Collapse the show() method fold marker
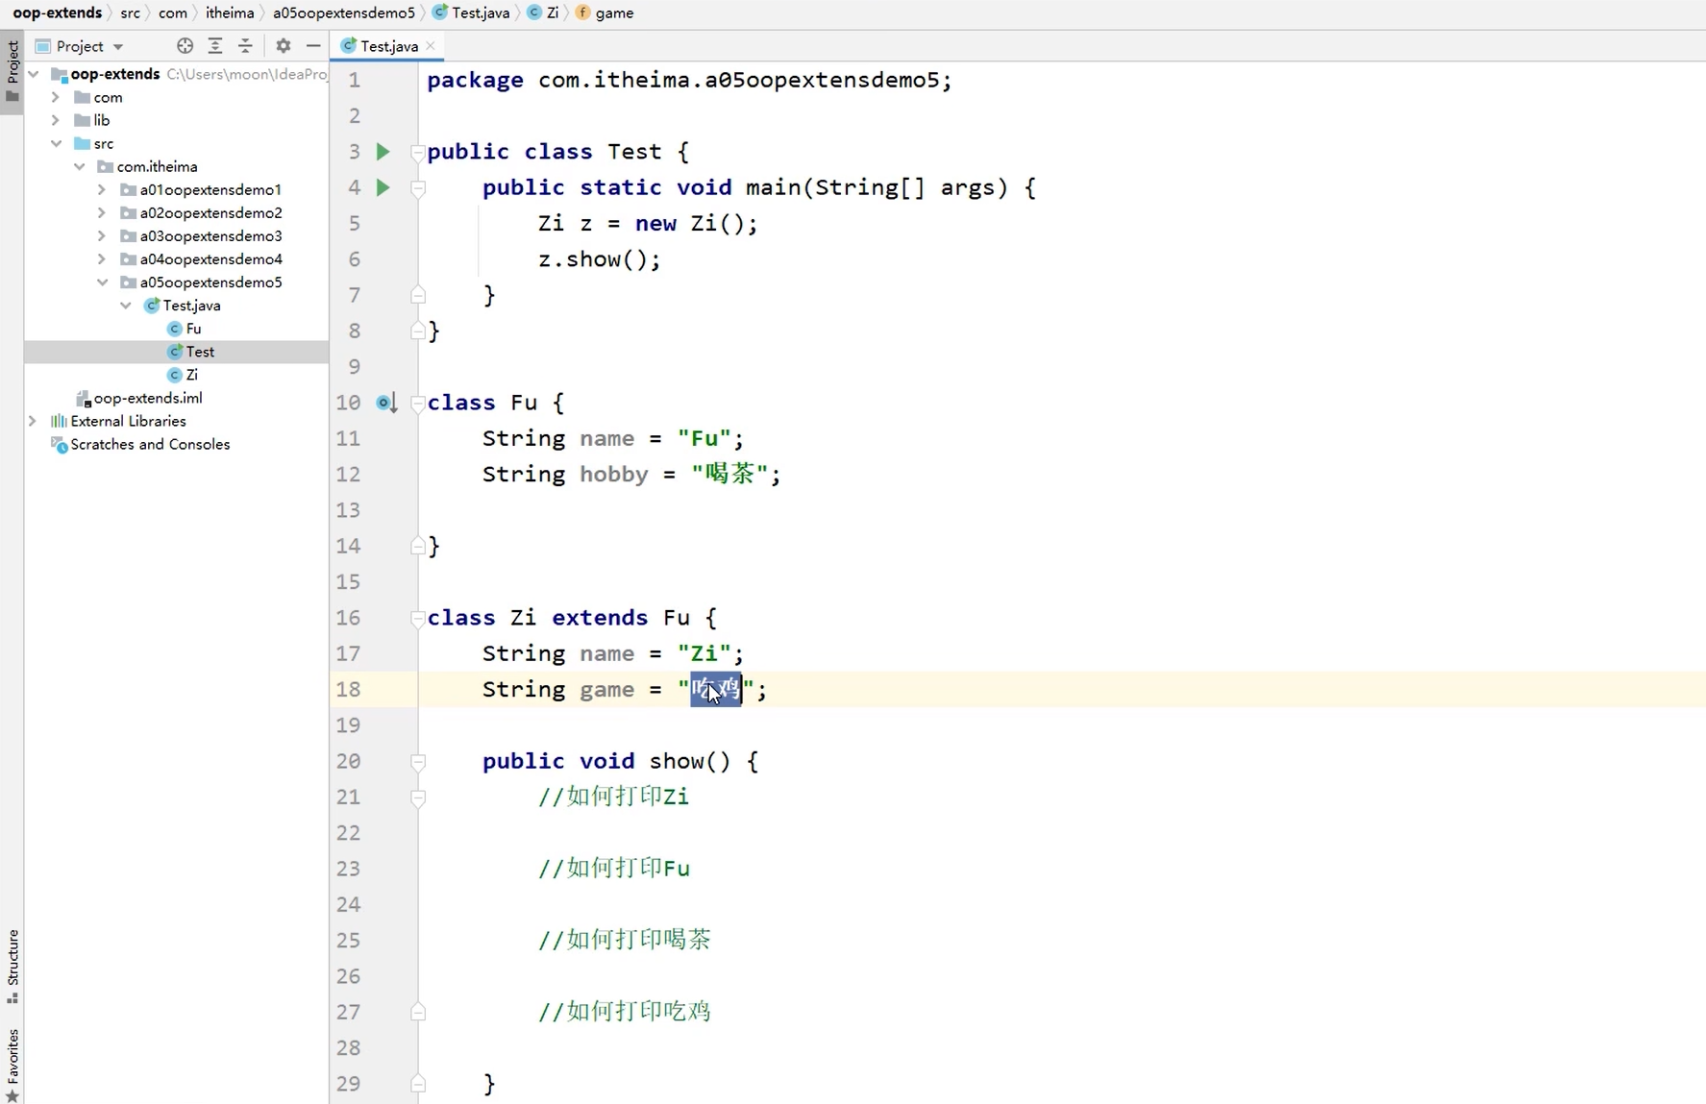The width and height of the screenshot is (1706, 1104). click(417, 763)
